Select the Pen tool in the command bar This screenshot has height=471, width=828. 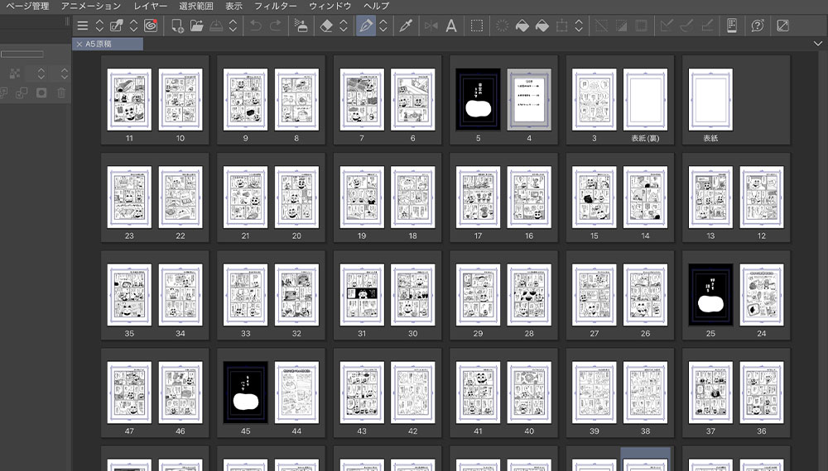click(x=365, y=26)
